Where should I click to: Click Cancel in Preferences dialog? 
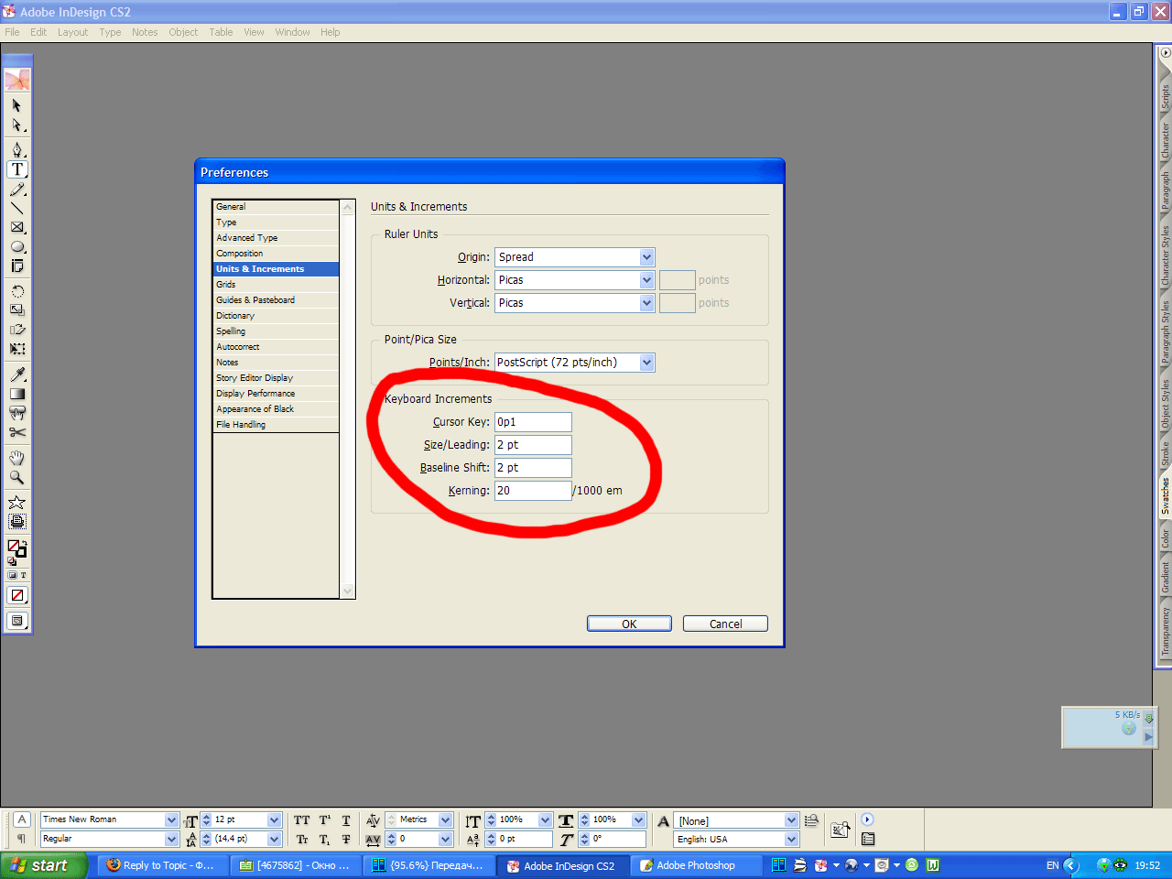pyautogui.click(x=725, y=624)
